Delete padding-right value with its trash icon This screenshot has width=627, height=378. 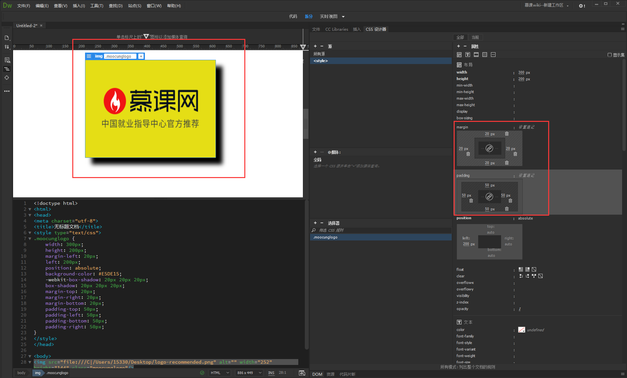click(510, 201)
